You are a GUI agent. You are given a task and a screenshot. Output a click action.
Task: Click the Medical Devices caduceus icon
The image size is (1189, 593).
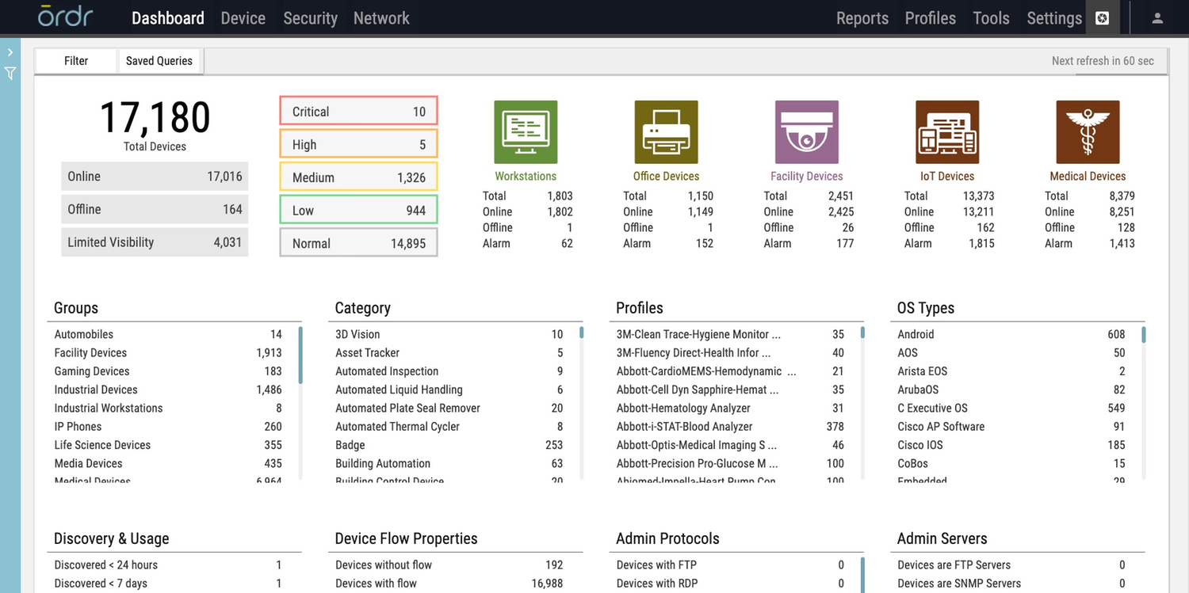[1087, 131]
